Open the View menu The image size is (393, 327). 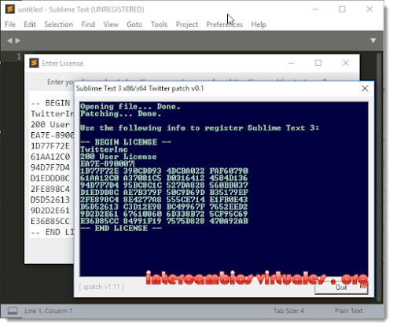111,24
